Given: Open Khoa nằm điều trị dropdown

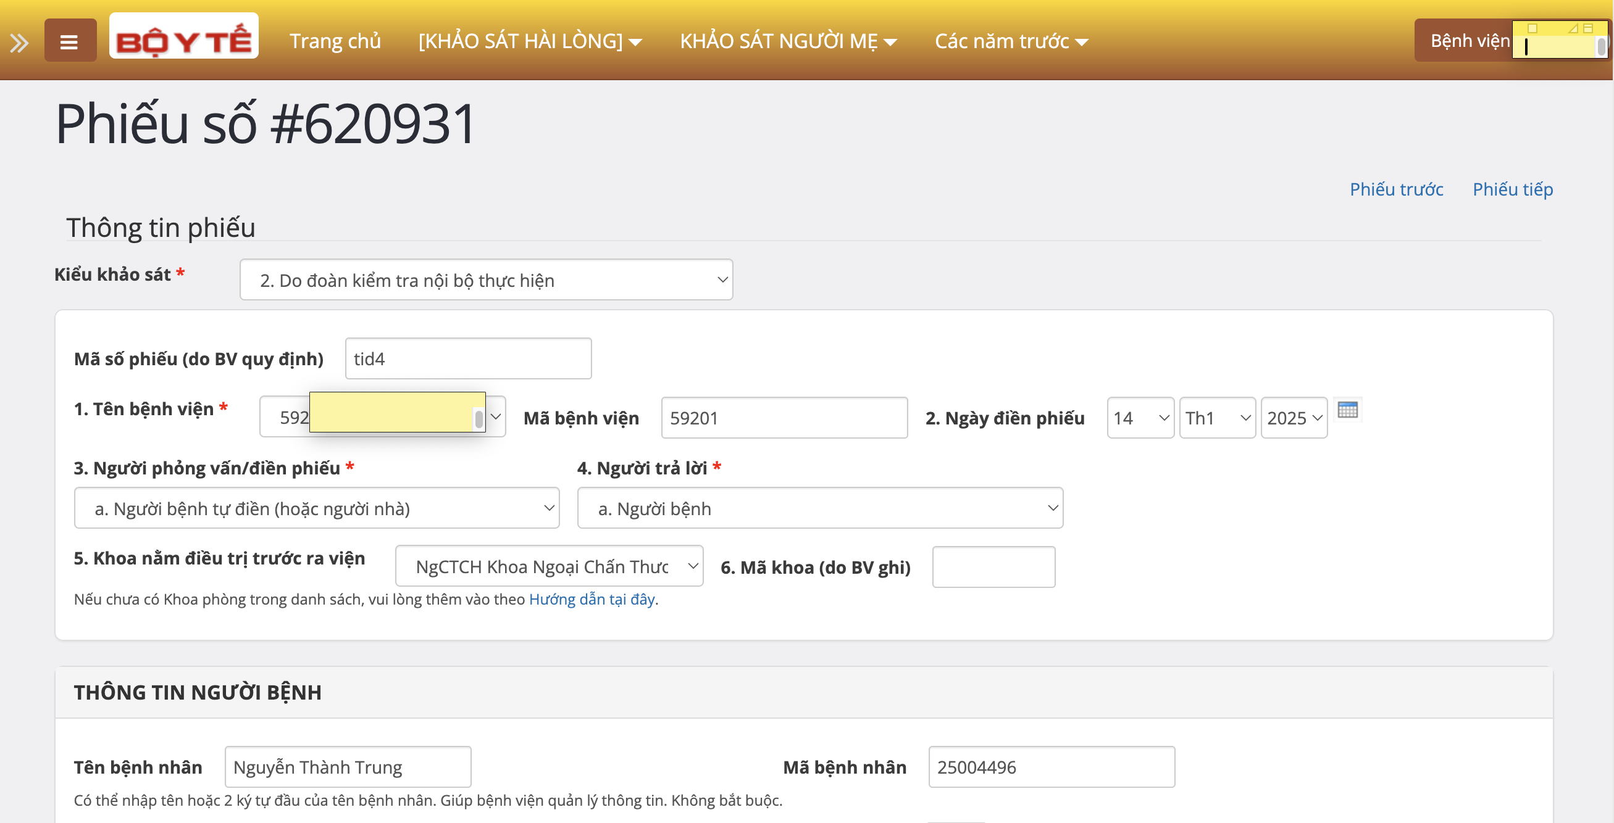Looking at the screenshot, I should 549,566.
